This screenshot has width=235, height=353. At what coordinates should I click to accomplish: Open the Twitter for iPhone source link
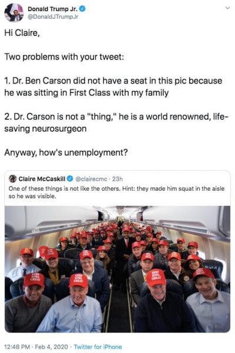coord(98,347)
